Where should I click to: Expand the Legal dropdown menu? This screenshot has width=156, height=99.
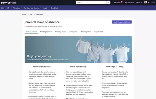click(x=46, y=8)
